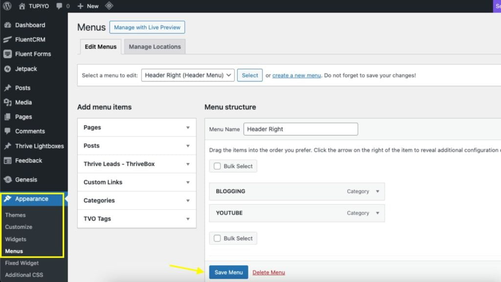Image resolution: width=501 pixels, height=282 pixels.
Task: Click the BLOGGING menu item label
Action: (231, 191)
